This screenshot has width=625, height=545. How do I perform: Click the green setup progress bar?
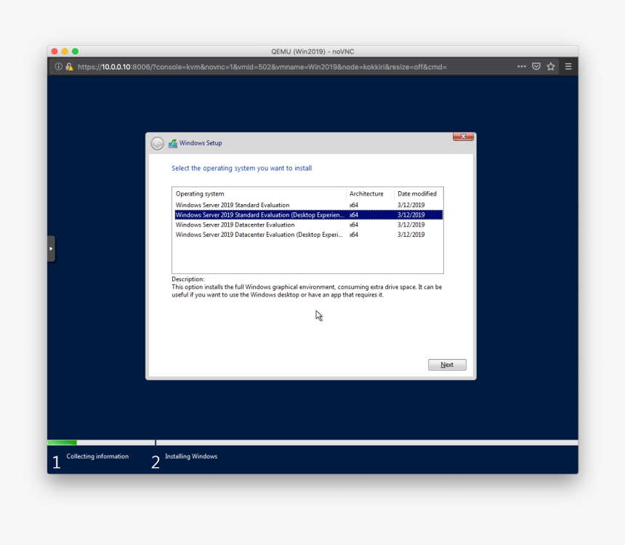tap(62, 443)
